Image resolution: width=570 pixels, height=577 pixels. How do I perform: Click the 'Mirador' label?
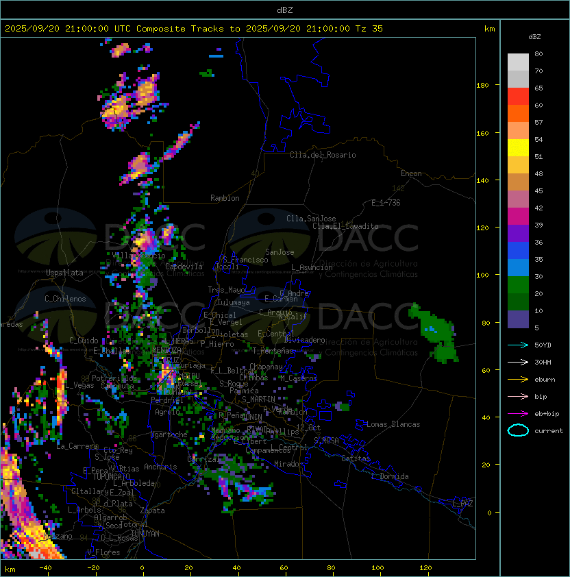pos(288,464)
